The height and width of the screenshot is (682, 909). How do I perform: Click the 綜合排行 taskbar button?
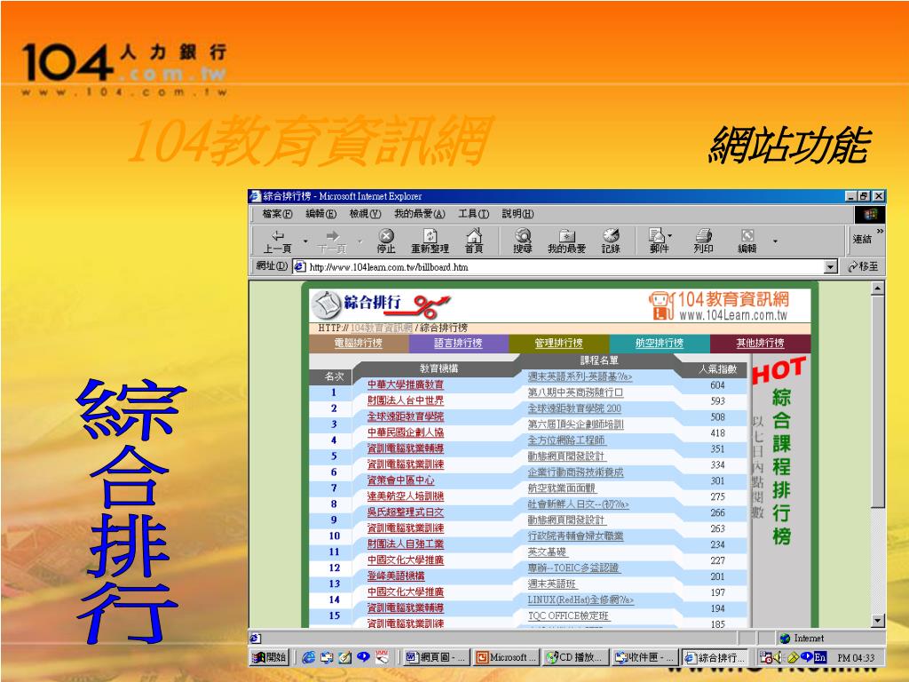(x=715, y=657)
